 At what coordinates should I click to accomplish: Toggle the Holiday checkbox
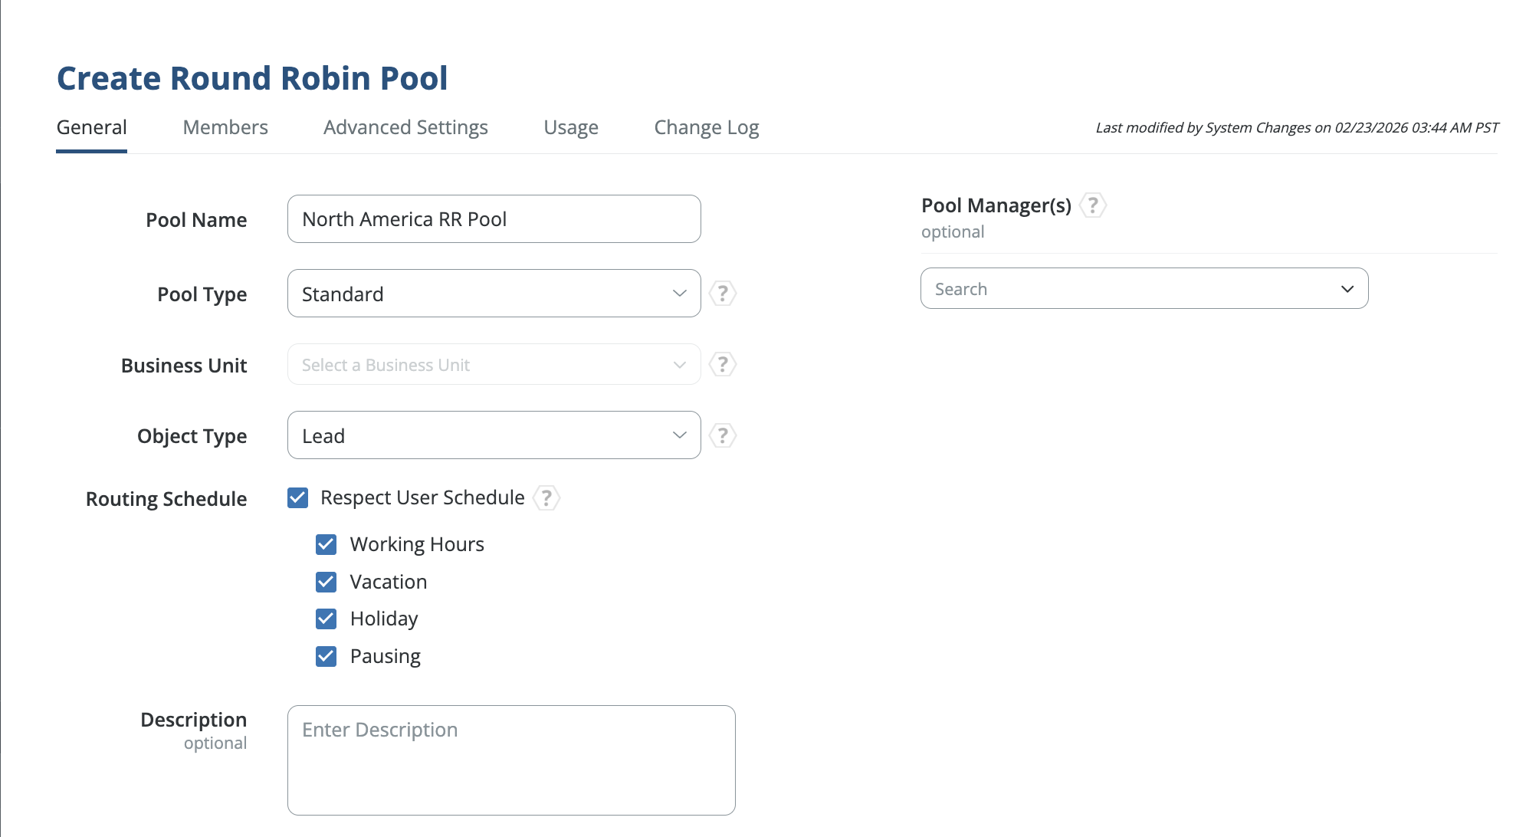tap(327, 619)
